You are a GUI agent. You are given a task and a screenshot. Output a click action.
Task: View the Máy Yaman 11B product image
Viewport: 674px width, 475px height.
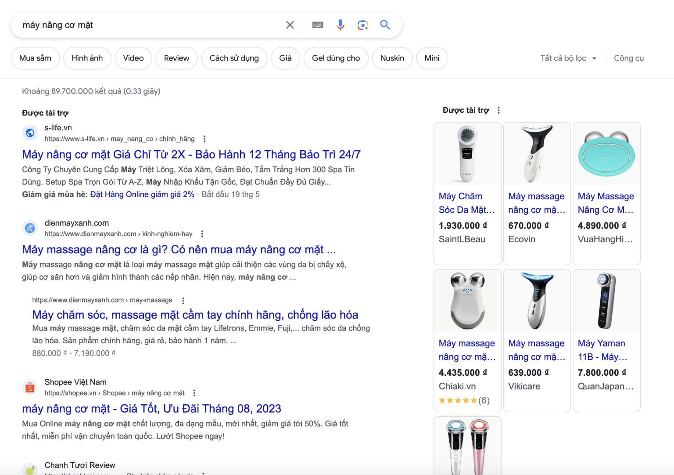pyautogui.click(x=606, y=301)
